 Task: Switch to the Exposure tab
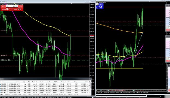click(8, 94)
